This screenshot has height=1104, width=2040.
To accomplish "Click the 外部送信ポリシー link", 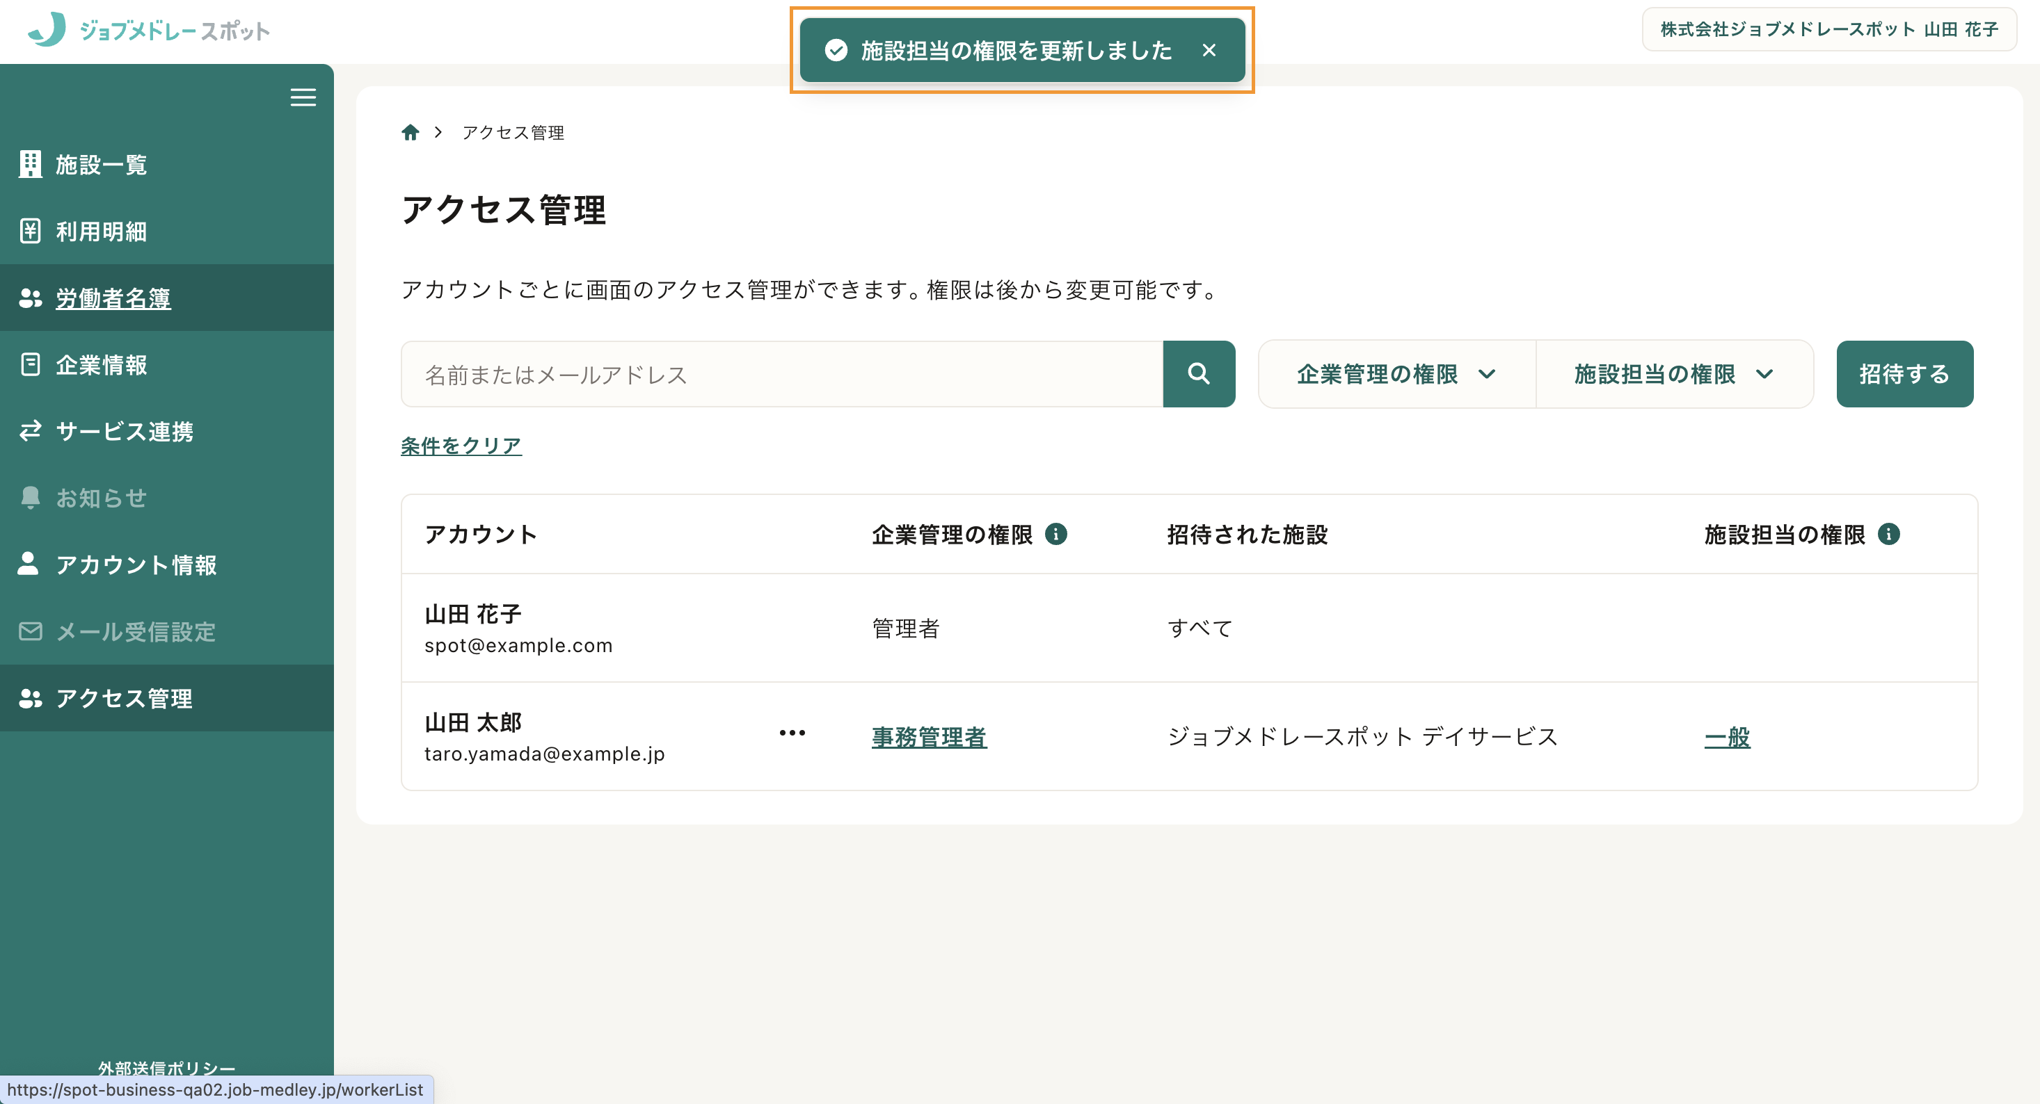I will [166, 1068].
